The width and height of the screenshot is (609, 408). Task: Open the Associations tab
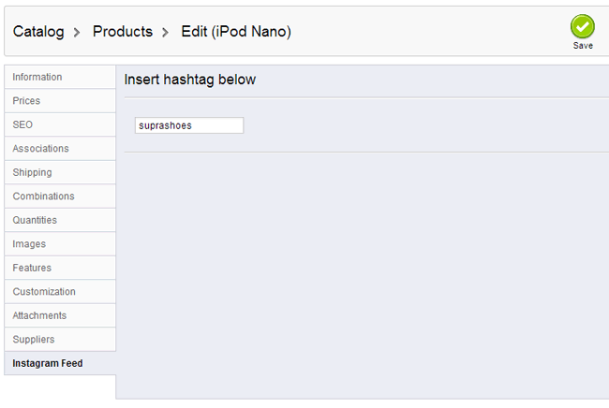[40, 149]
